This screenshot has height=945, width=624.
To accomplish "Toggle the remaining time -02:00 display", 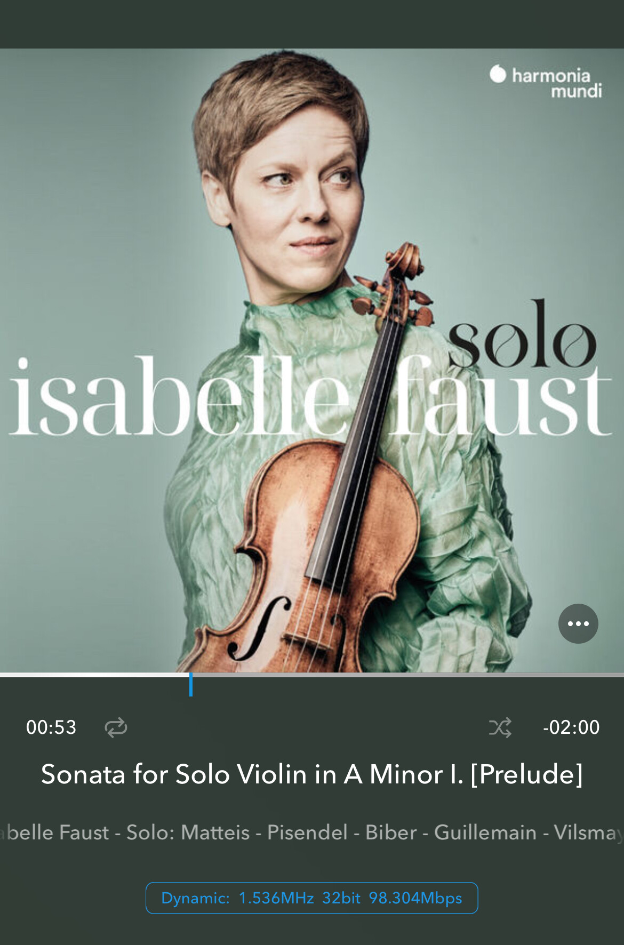I will pyautogui.click(x=571, y=727).
